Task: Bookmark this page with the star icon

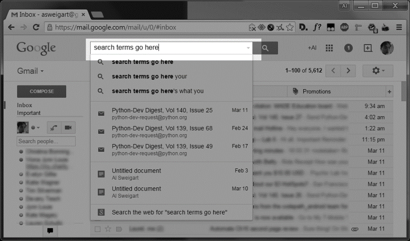Action: pos(290,27)
